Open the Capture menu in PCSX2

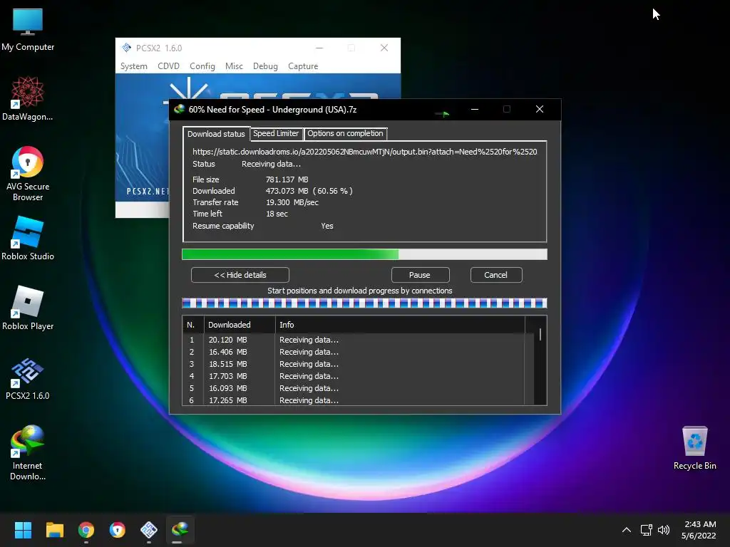point(303,66)
